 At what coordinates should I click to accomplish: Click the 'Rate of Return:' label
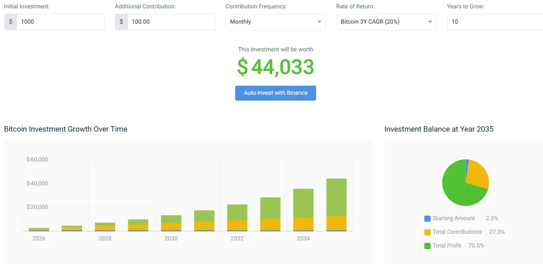pyautogui.click(x=355, y=7)
